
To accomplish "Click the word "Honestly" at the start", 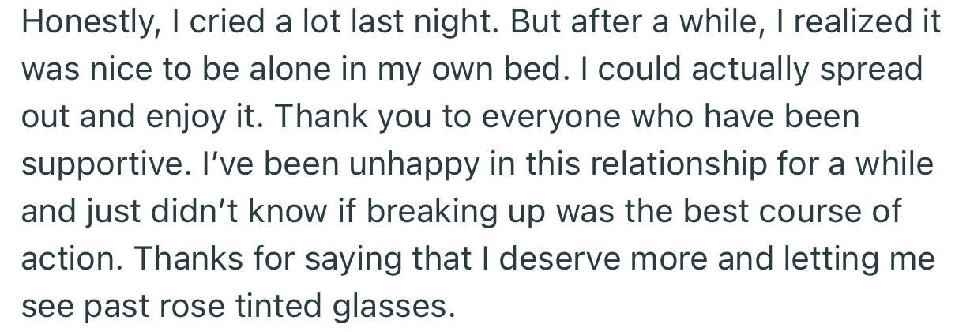I will (x=88, y=23).
